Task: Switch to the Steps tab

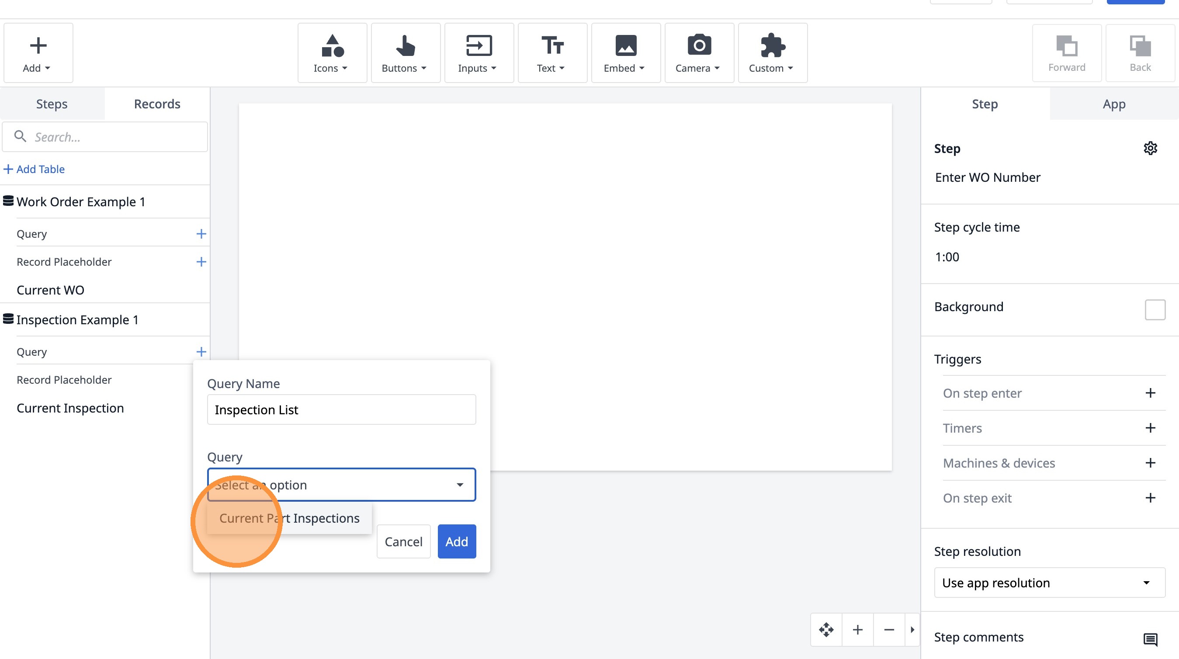Action: (52, 104)
